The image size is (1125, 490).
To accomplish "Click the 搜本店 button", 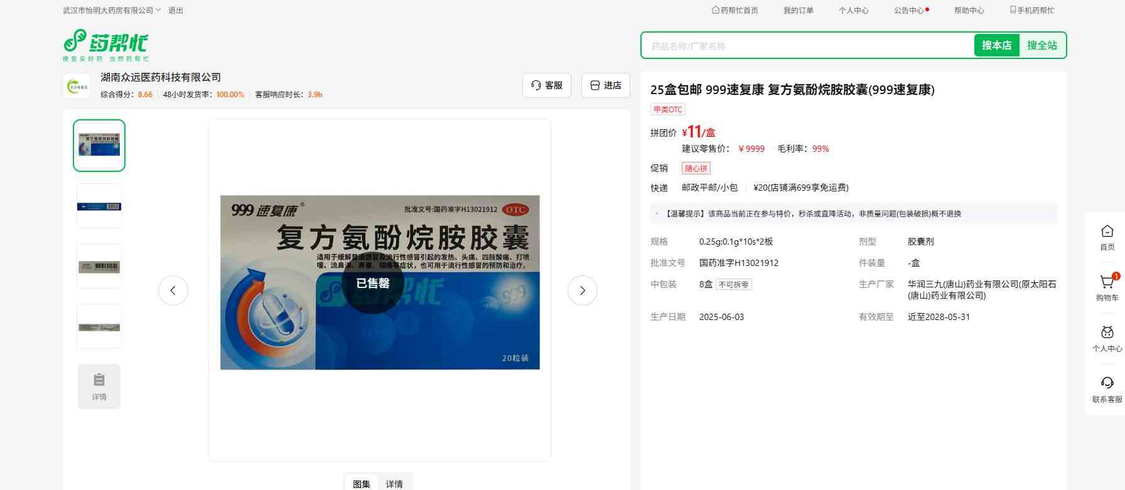I will point(996,45).
